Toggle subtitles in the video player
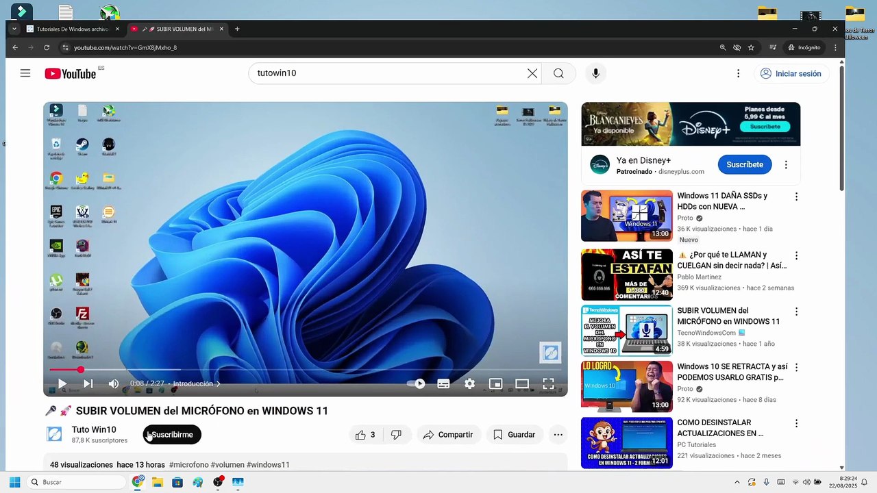 click(443, 383)
